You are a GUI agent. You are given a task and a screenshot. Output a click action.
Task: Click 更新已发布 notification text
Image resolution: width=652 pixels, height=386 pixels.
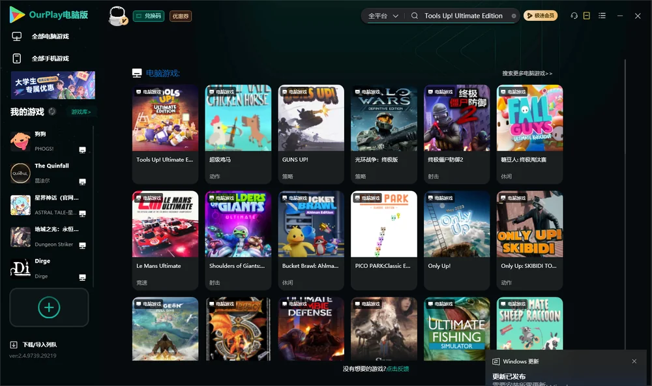[509, 376]
